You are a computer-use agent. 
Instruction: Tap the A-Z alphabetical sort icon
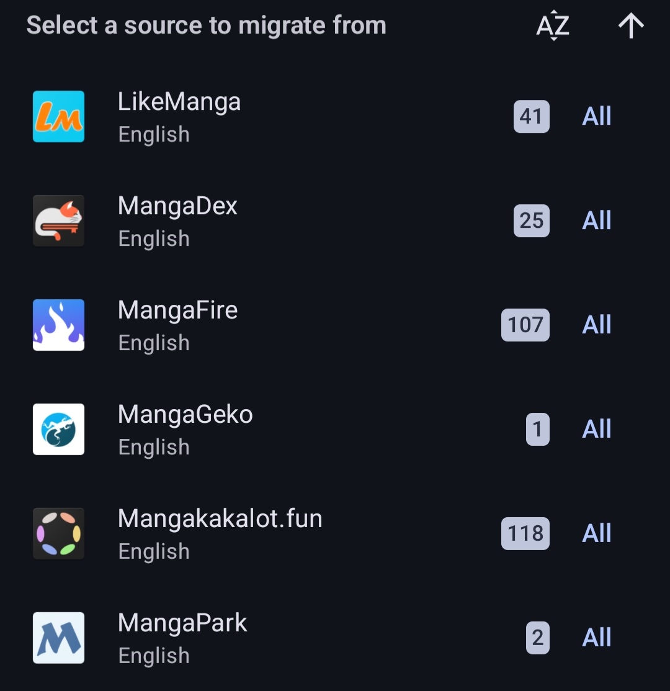pyautogui.click(x=553, y=25)
